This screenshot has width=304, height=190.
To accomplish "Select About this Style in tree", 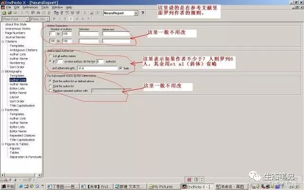I will pyautogui.click(x=16, y=24).
